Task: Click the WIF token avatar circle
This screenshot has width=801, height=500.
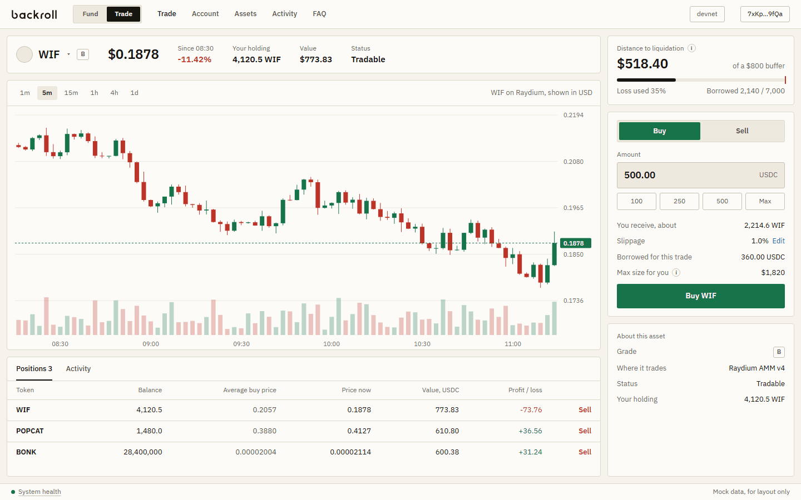Action: pos(24,54)
